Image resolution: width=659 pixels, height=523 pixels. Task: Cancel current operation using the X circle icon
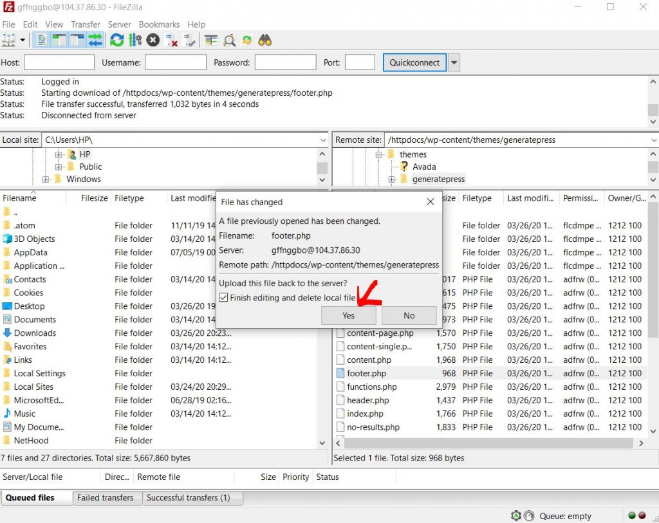pos(153,41)
